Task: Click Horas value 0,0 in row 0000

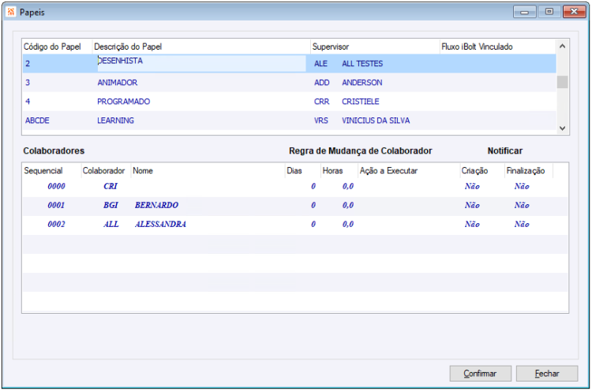Action: [x=348, y=186]
